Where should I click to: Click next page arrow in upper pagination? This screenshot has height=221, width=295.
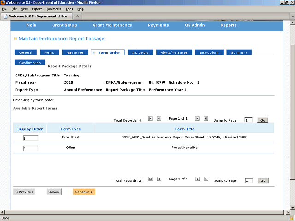pyautogui.click(x=197, y=119)
